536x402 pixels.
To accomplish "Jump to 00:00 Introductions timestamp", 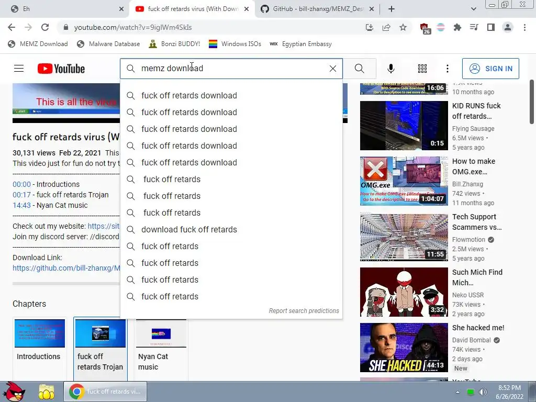I will click(x=21, y=184).
